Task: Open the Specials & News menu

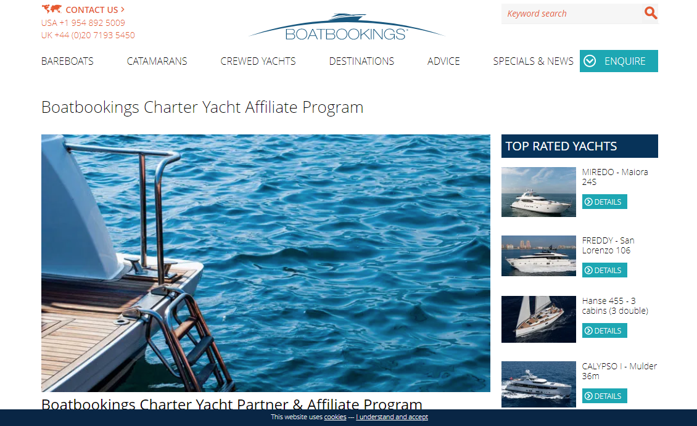Action: [534, 61]
